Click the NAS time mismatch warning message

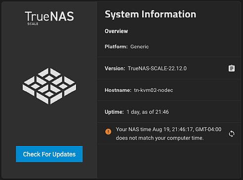tap(168, 134)
